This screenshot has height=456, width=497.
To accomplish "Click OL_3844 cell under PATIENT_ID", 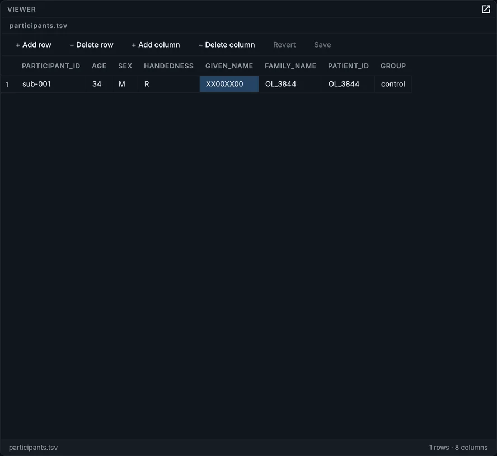I will click(x=348, y=84).
